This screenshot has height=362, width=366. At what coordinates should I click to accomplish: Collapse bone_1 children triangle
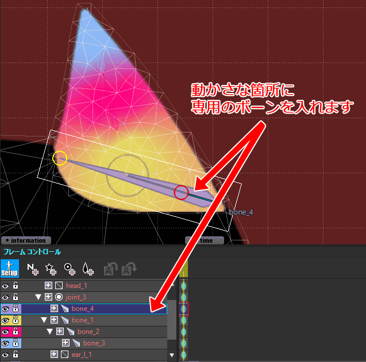click(44, 320)
